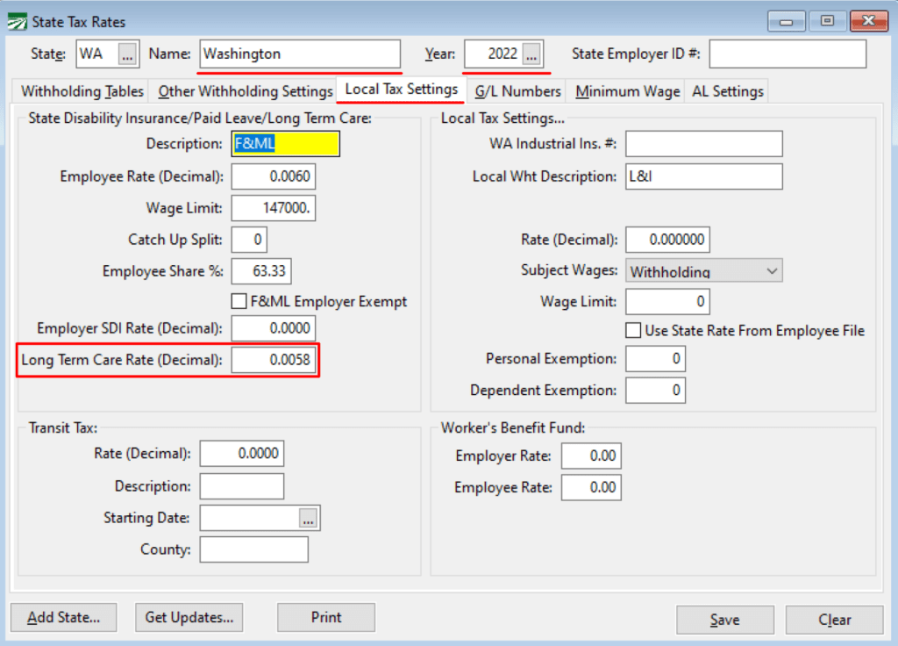
Task: Close the State Tax Rates window
Action: tap(868, 21)
